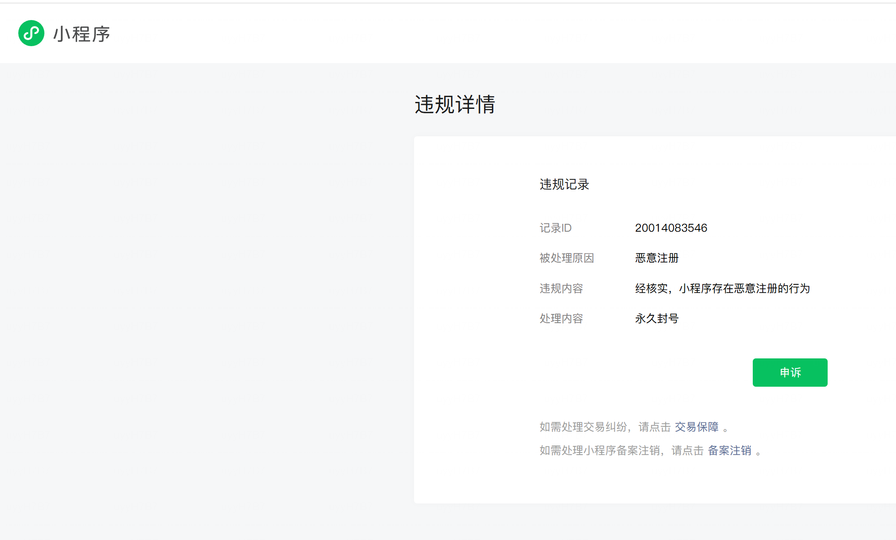
Task: Open the 交易保障 link
Action: click(697, 427)
